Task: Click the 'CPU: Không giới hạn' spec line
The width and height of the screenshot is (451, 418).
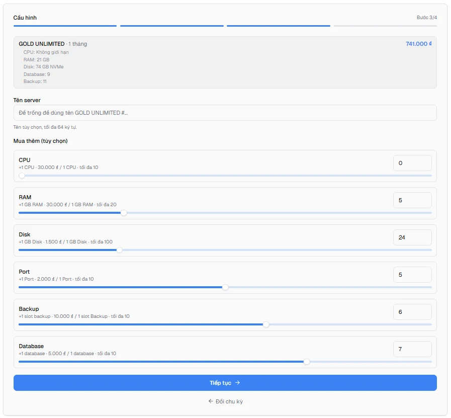Action: (46, 52)
